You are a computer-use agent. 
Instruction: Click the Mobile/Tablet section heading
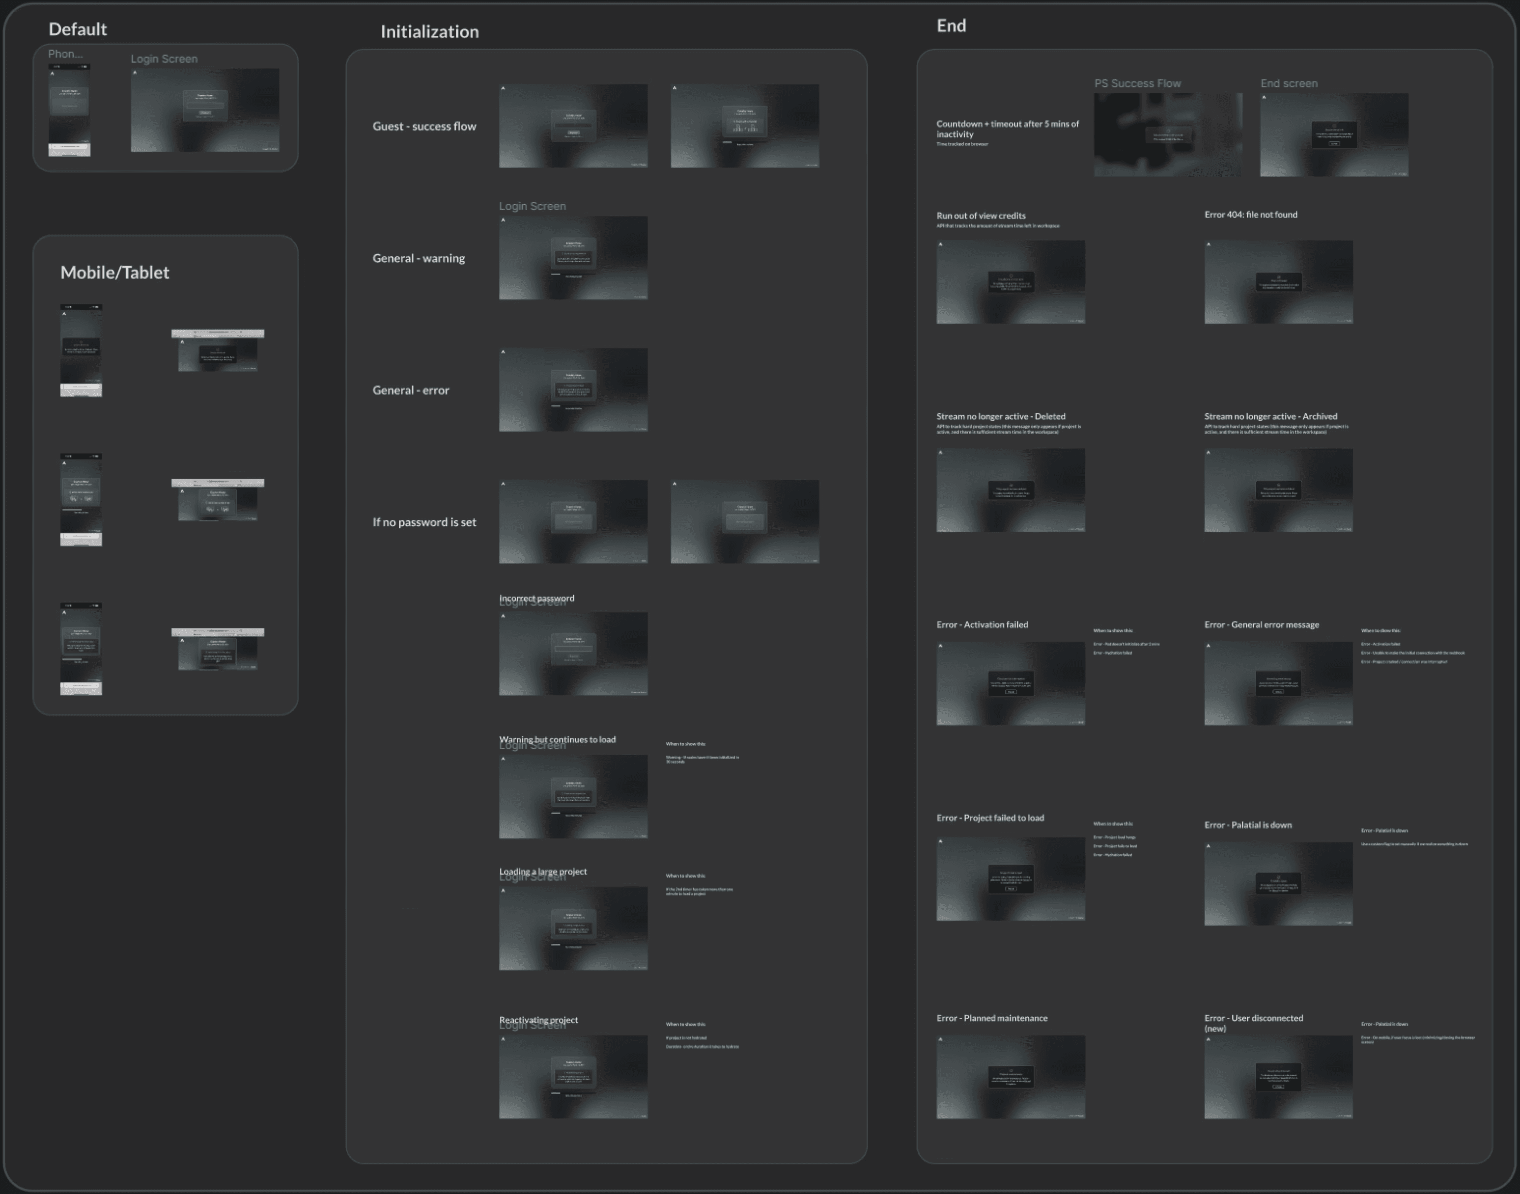tap(115, 272)
